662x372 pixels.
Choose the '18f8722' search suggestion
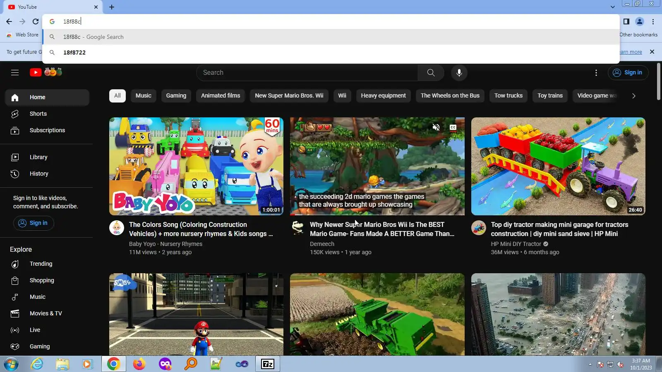tap(331, 52)
